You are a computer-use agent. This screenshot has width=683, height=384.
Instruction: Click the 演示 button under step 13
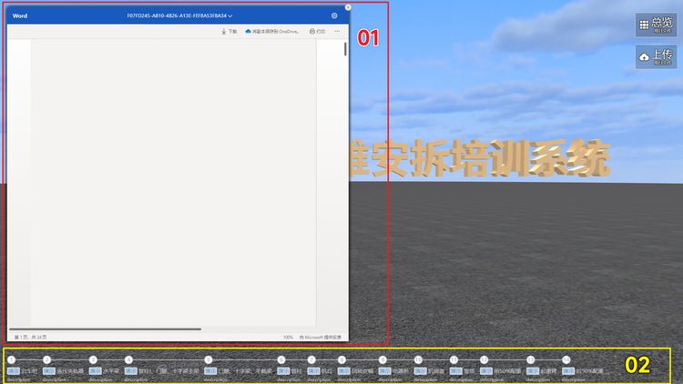point(533,371)
